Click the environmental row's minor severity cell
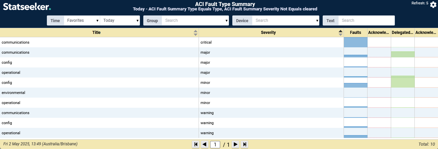The image size is (438, 149). point(271,93)
